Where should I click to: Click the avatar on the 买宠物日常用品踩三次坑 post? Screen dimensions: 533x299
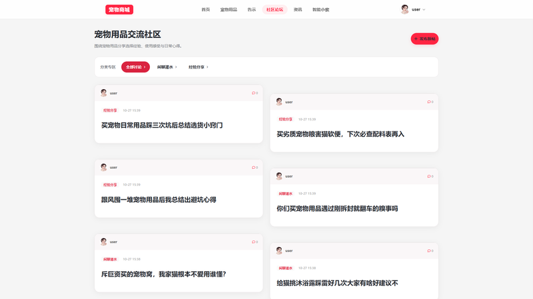[x=104, y=93]
